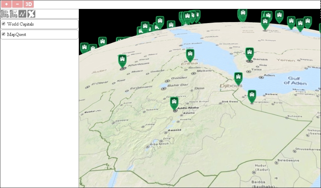The width and height of the screenshot is (321, 188).
Task: Click the Taizz city label
Action: [256, 69]
